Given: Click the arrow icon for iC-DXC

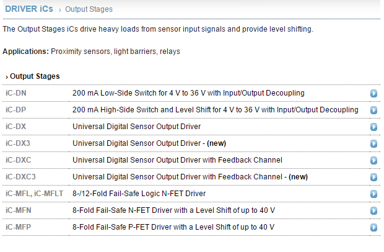Looking at the screenshot, I should [373, 160].
